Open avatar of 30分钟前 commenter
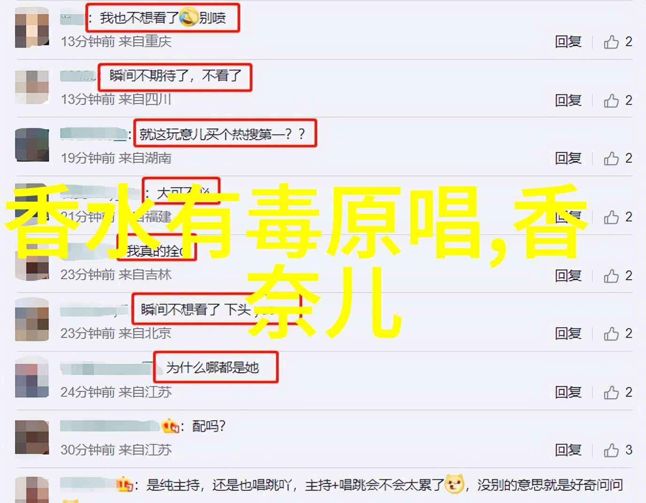This screenshot has width=646, height=503. pos(32,437)
